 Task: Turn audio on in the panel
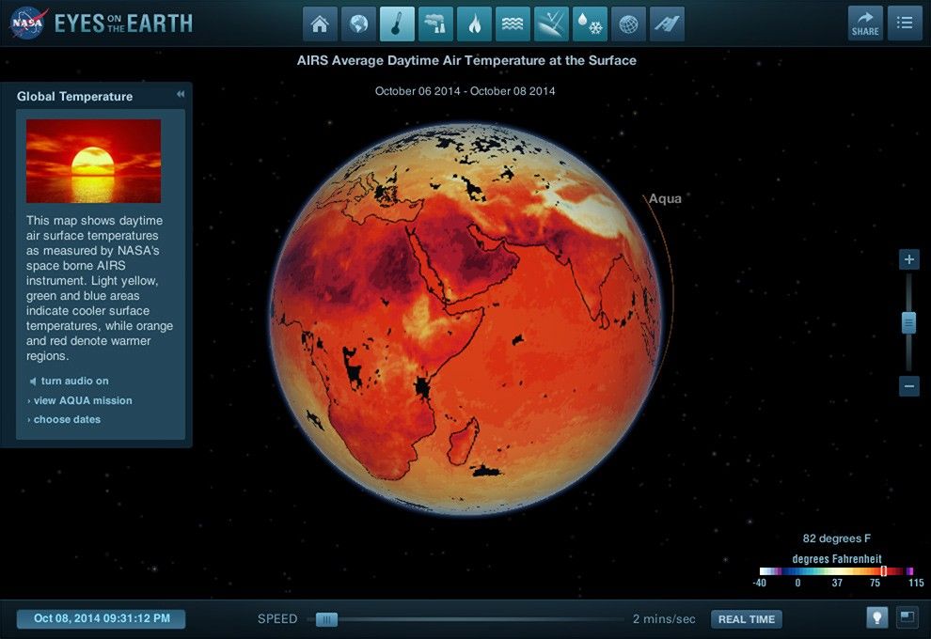71,381
